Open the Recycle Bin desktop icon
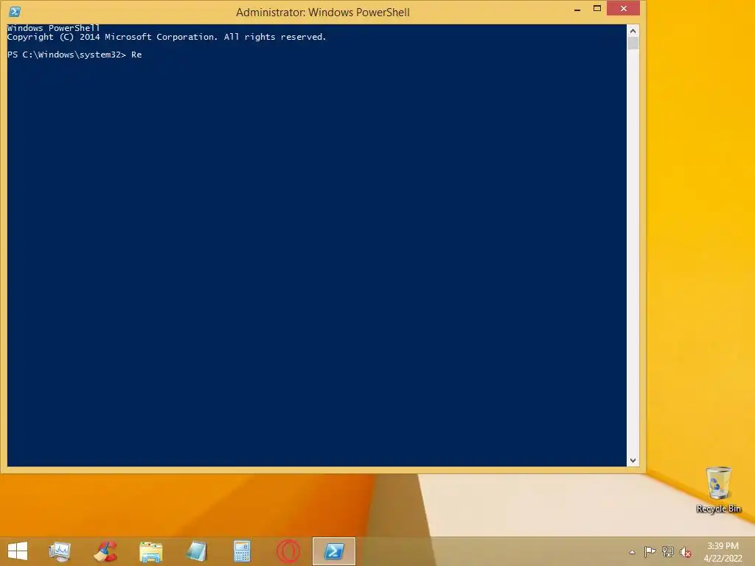This screenshot has height=566, width=755. pos(718,489)
